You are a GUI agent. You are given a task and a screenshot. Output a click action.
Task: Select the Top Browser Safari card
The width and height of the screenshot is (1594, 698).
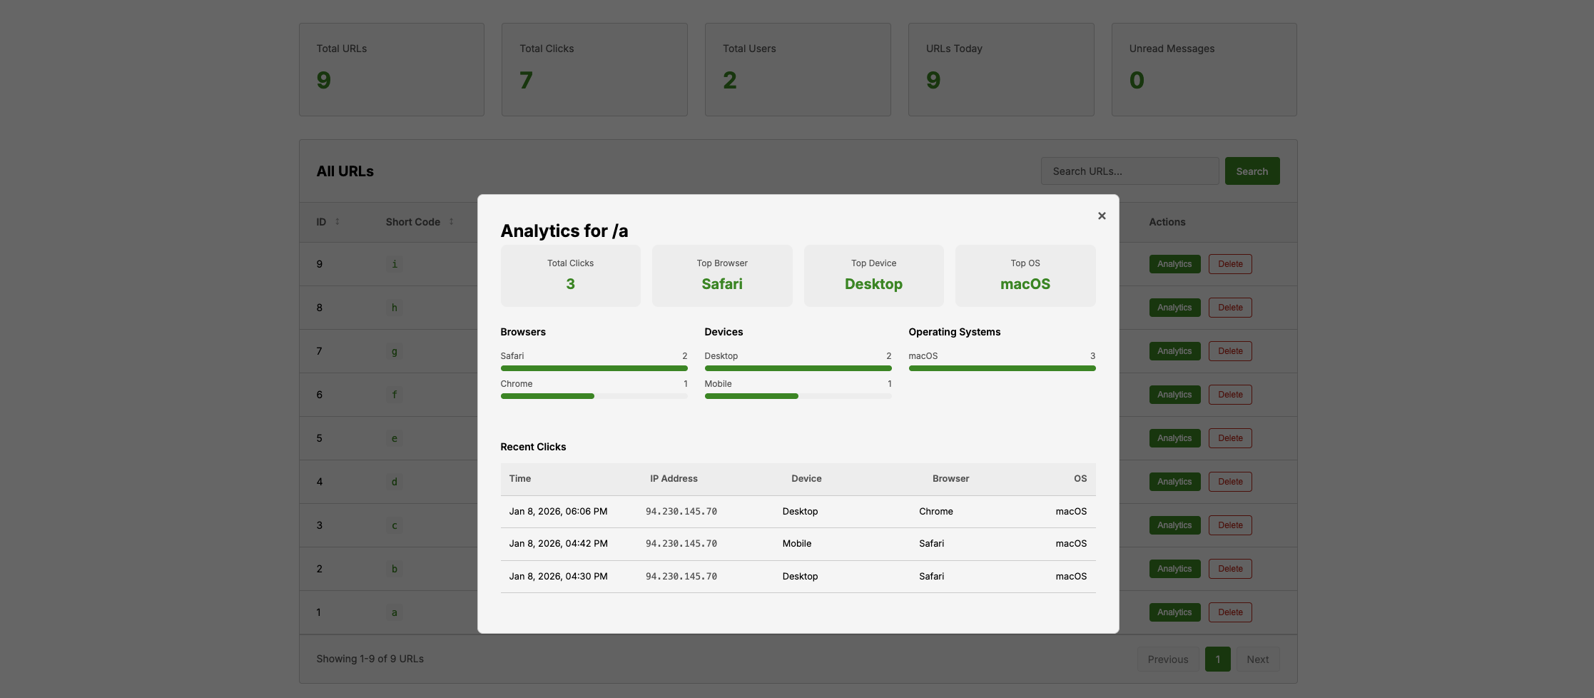pos(722,275)
